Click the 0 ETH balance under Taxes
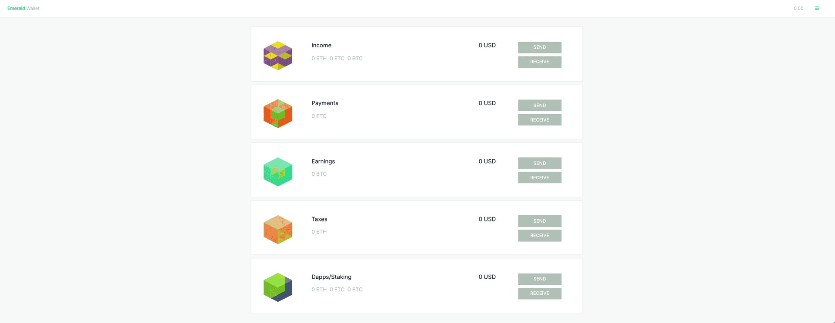This screenshot has width=835, height=323. tap(319, 231)
